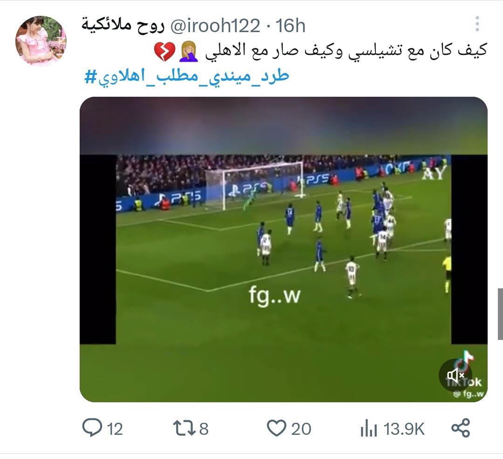
Task: Click the retweet arrows icon
Action: [x=184, y=428]
